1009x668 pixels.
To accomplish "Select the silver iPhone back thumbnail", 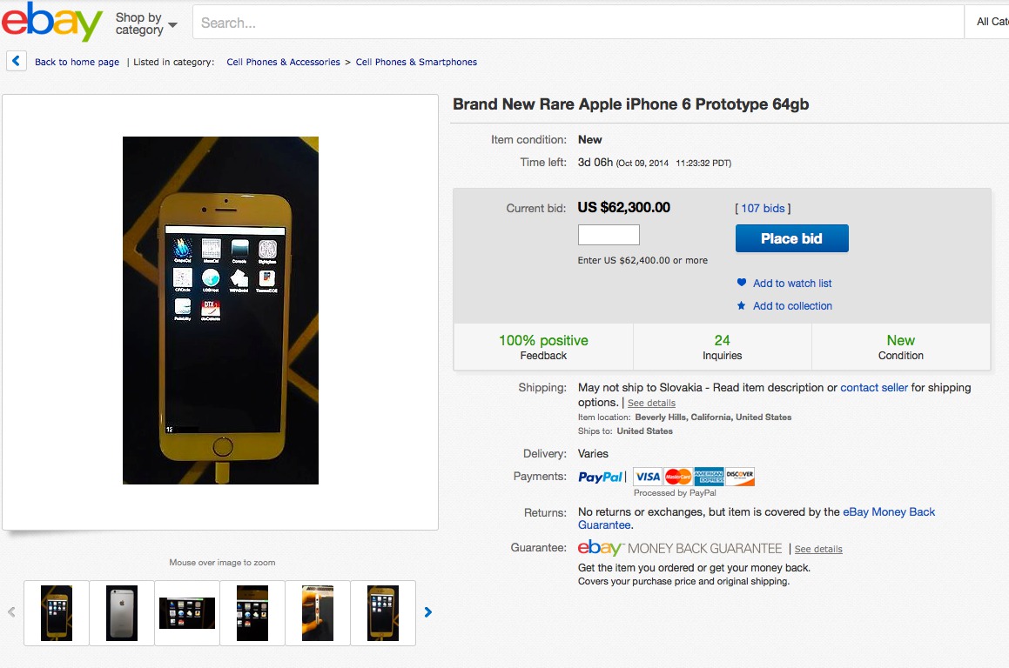I will pyautogui.click(x=122, y=613).
